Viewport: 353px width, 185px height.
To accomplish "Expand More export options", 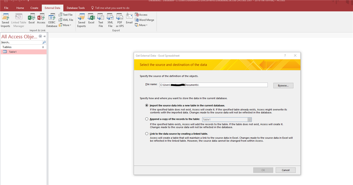I will pyautogui.click(x=141, y=25).
